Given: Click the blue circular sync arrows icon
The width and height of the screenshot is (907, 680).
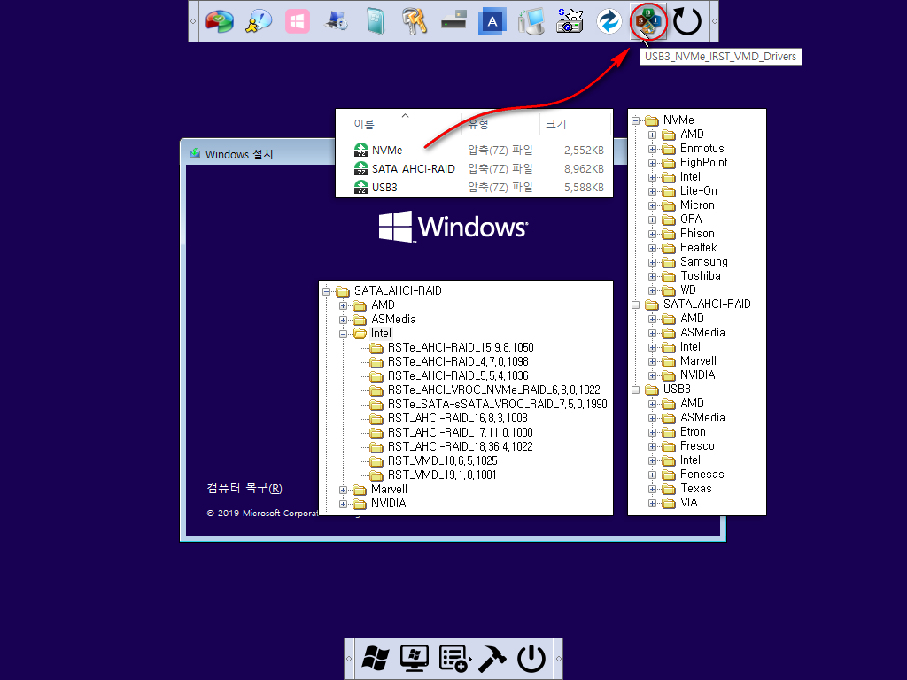Looking at the screenshot, I should pyautogui.click(x=609, y=21).
